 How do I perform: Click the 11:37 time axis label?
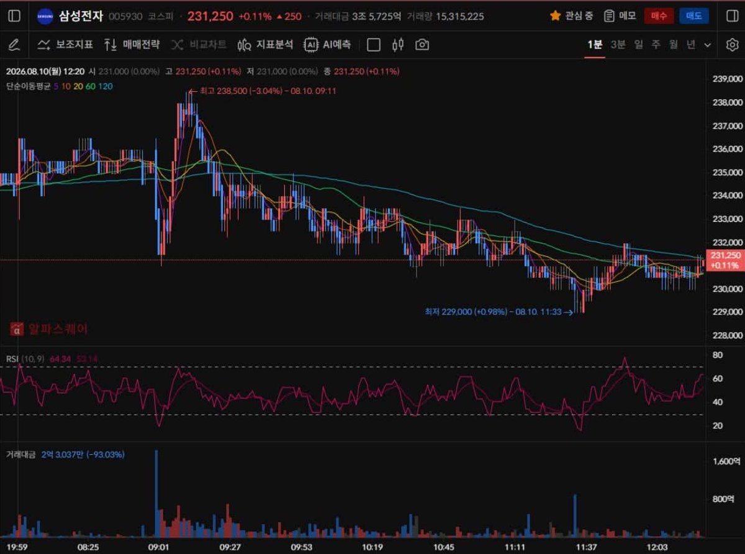point(586,547)
